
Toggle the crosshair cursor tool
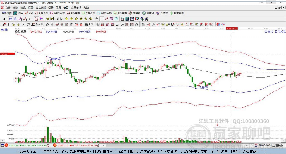click(x=102, y=19)
